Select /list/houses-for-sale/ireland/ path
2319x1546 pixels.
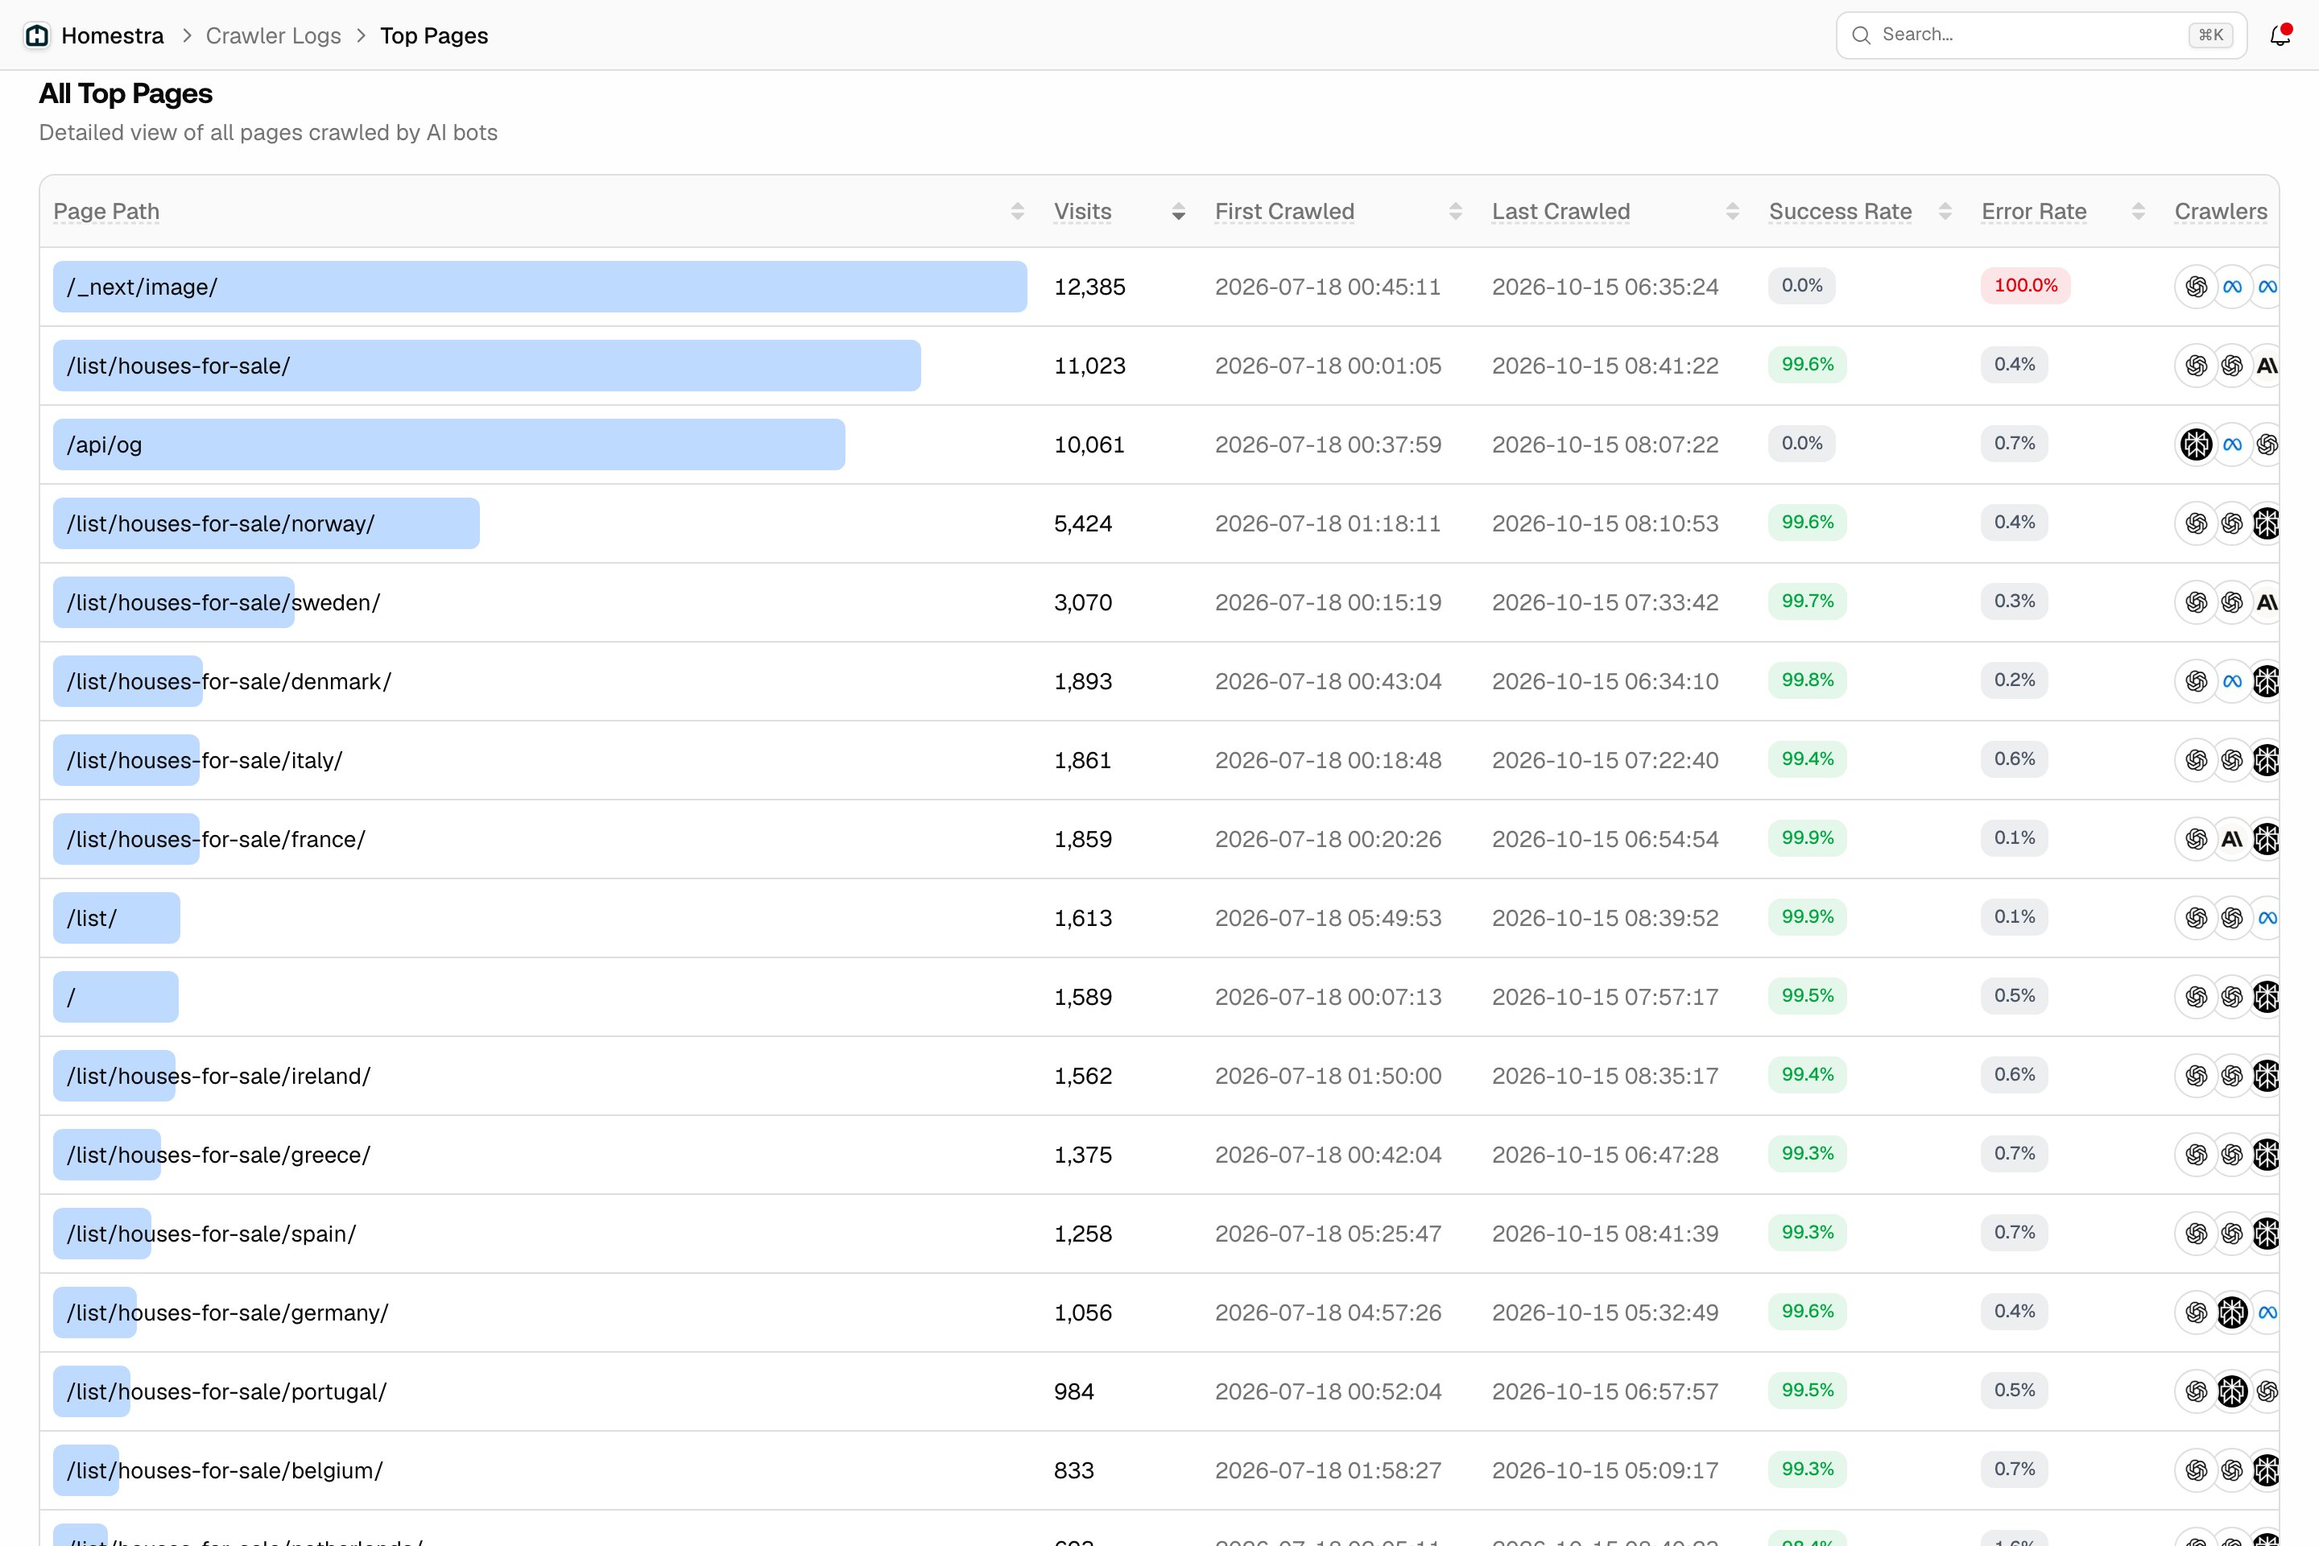(219, 1076)
